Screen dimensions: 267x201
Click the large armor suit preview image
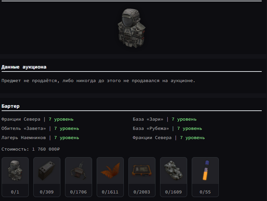click(x=131, y=28)
